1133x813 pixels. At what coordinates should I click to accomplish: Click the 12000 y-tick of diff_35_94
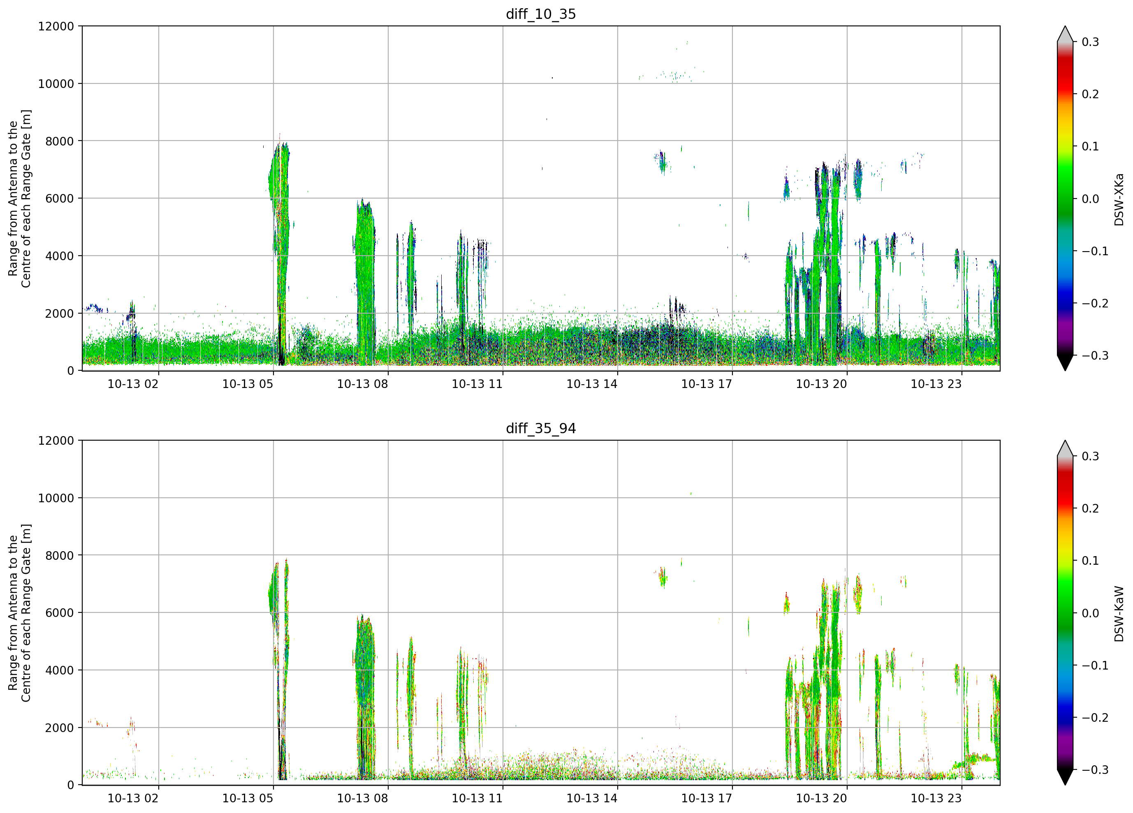click(x=56, y=441)
